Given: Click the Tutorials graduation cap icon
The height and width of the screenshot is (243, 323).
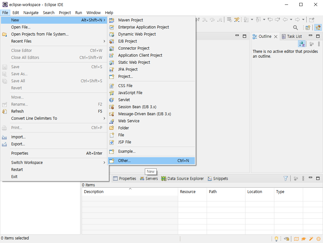Looking at the screenshot, I should tap(304, 239).
